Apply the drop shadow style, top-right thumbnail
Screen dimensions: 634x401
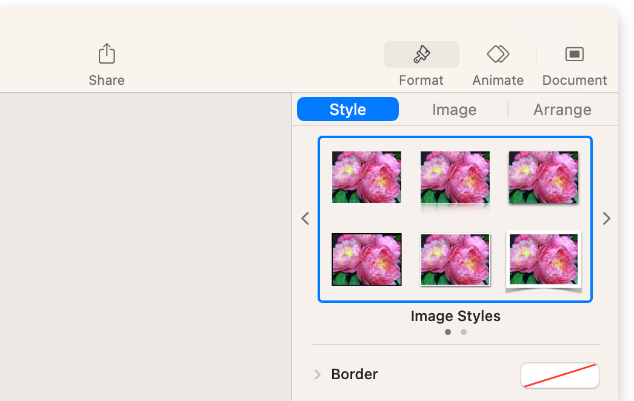click(x=543, y=177)
